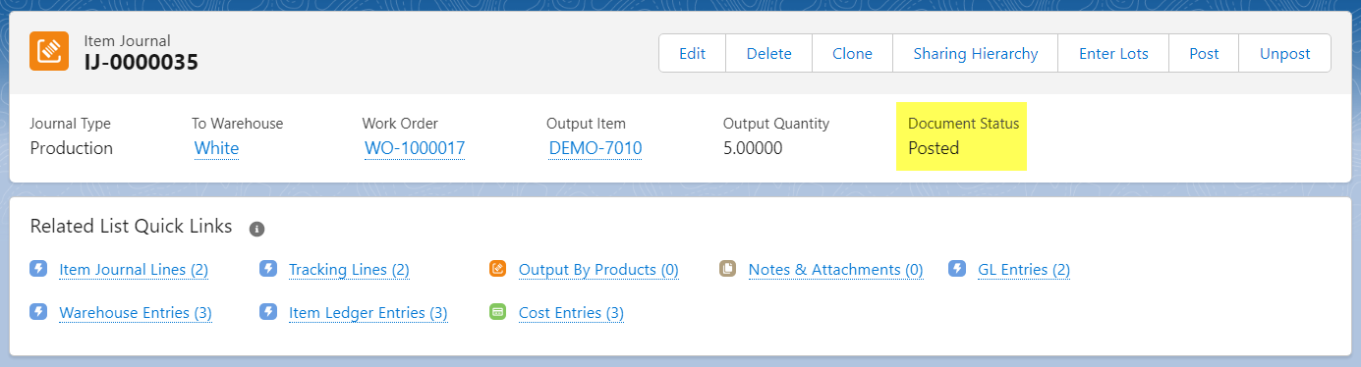Image resolution: width=1361 pixels, height=367 pixels.
Task: Click the orange icon next to Output By Products
Action: [498, 269]
